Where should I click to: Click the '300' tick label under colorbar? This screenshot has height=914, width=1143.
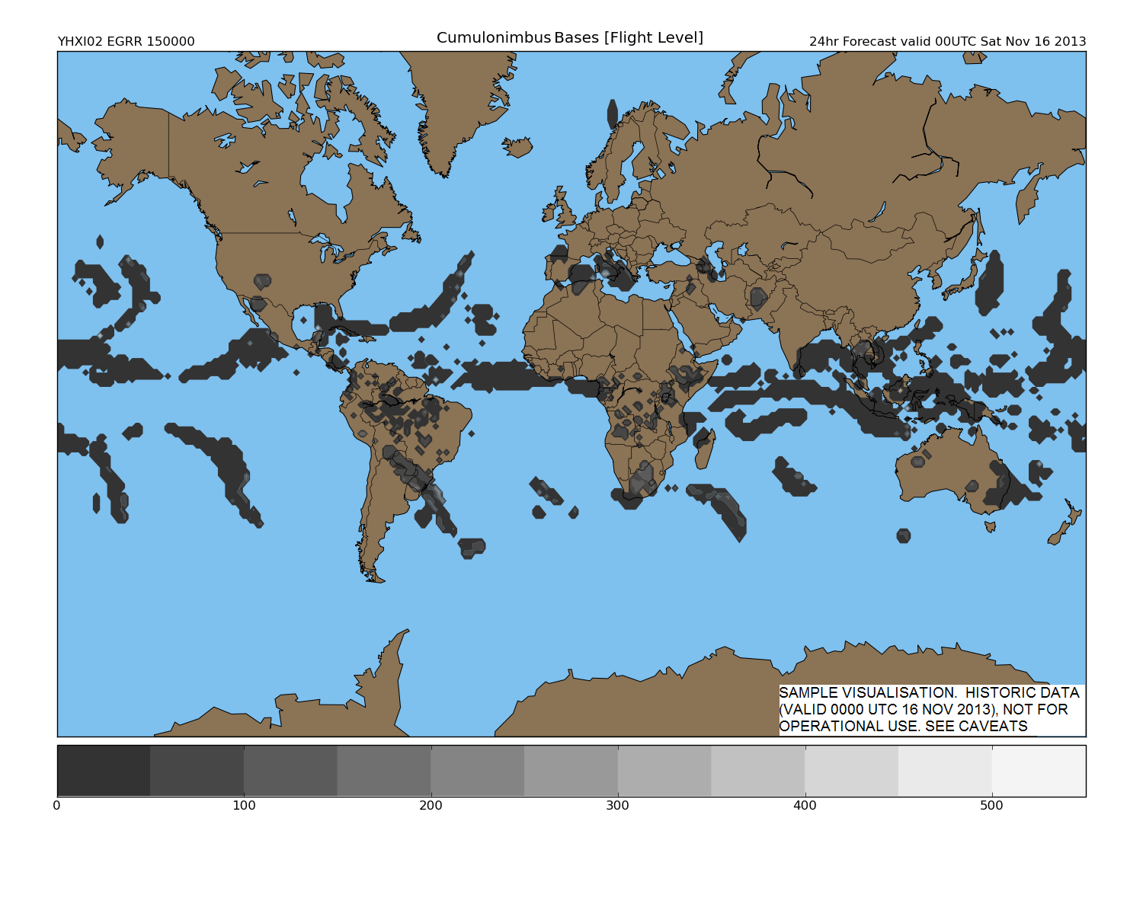pos(617,806)
